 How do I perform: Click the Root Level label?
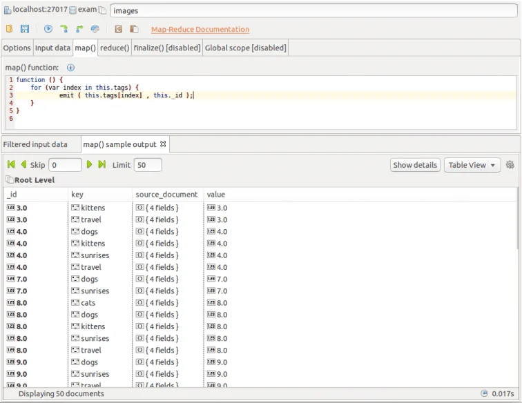(35, 180)
